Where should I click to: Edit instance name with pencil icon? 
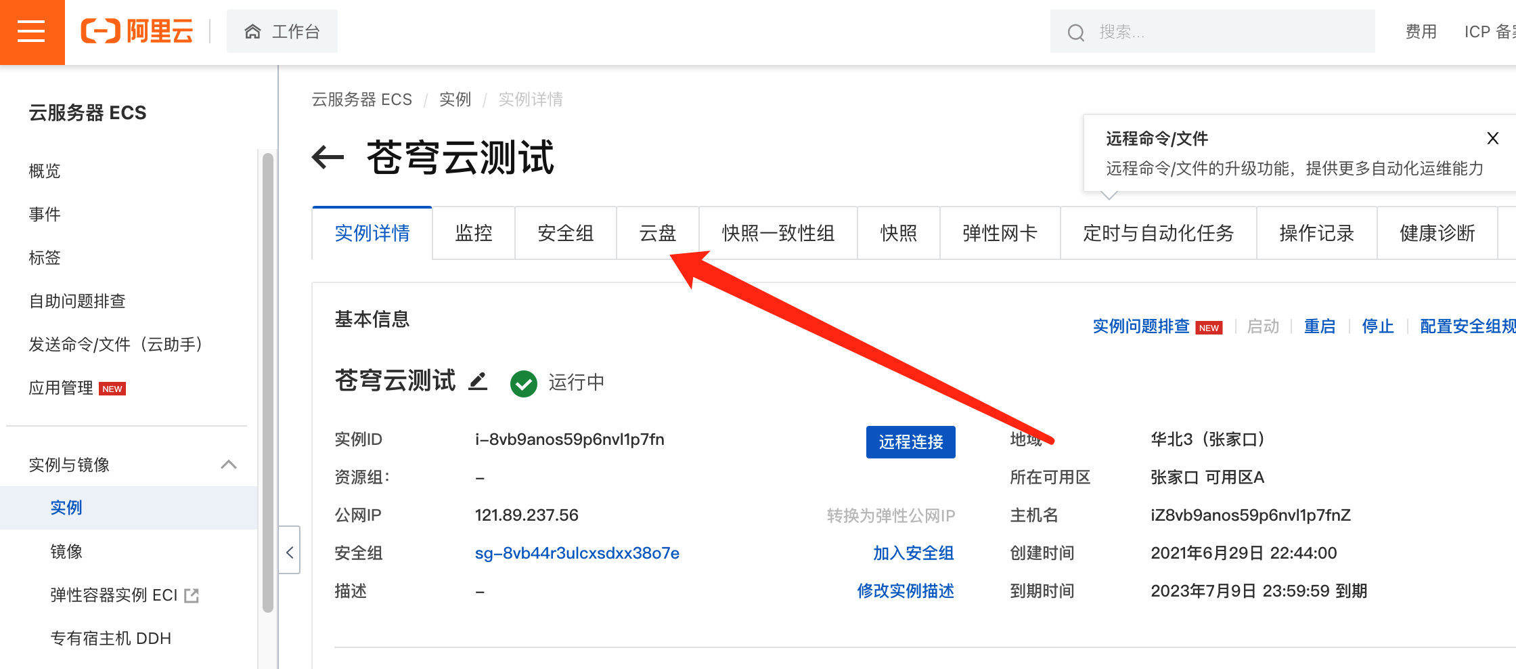478,381
